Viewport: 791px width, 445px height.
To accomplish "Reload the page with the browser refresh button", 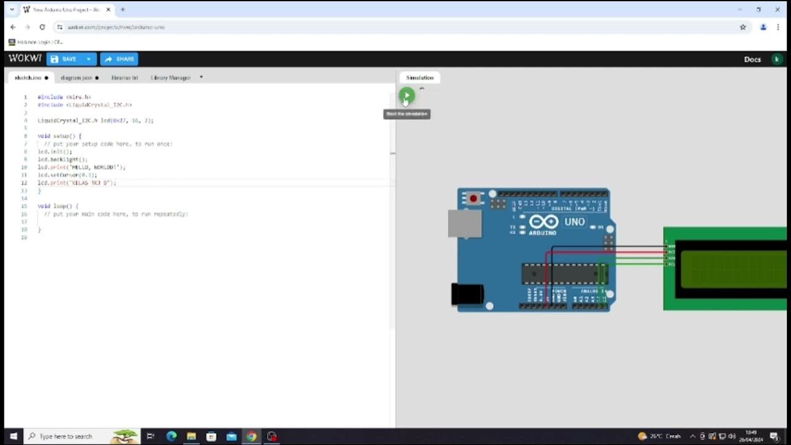I will tap(42, 27).
